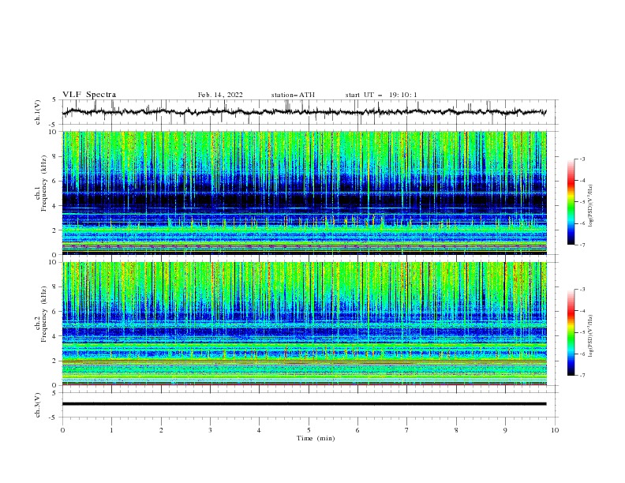Click the ch.1 spectrogram color scale bar
Screen dimensions: 625x483
click(x=571, y=202)
